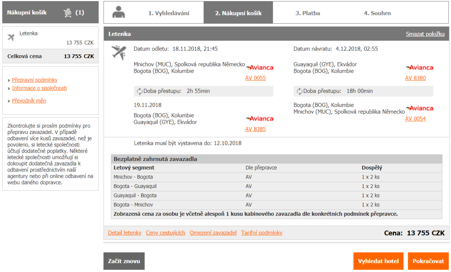Select the 3. Platba step tab
This screenshot has width=451, height=272.
click(307, 13)
